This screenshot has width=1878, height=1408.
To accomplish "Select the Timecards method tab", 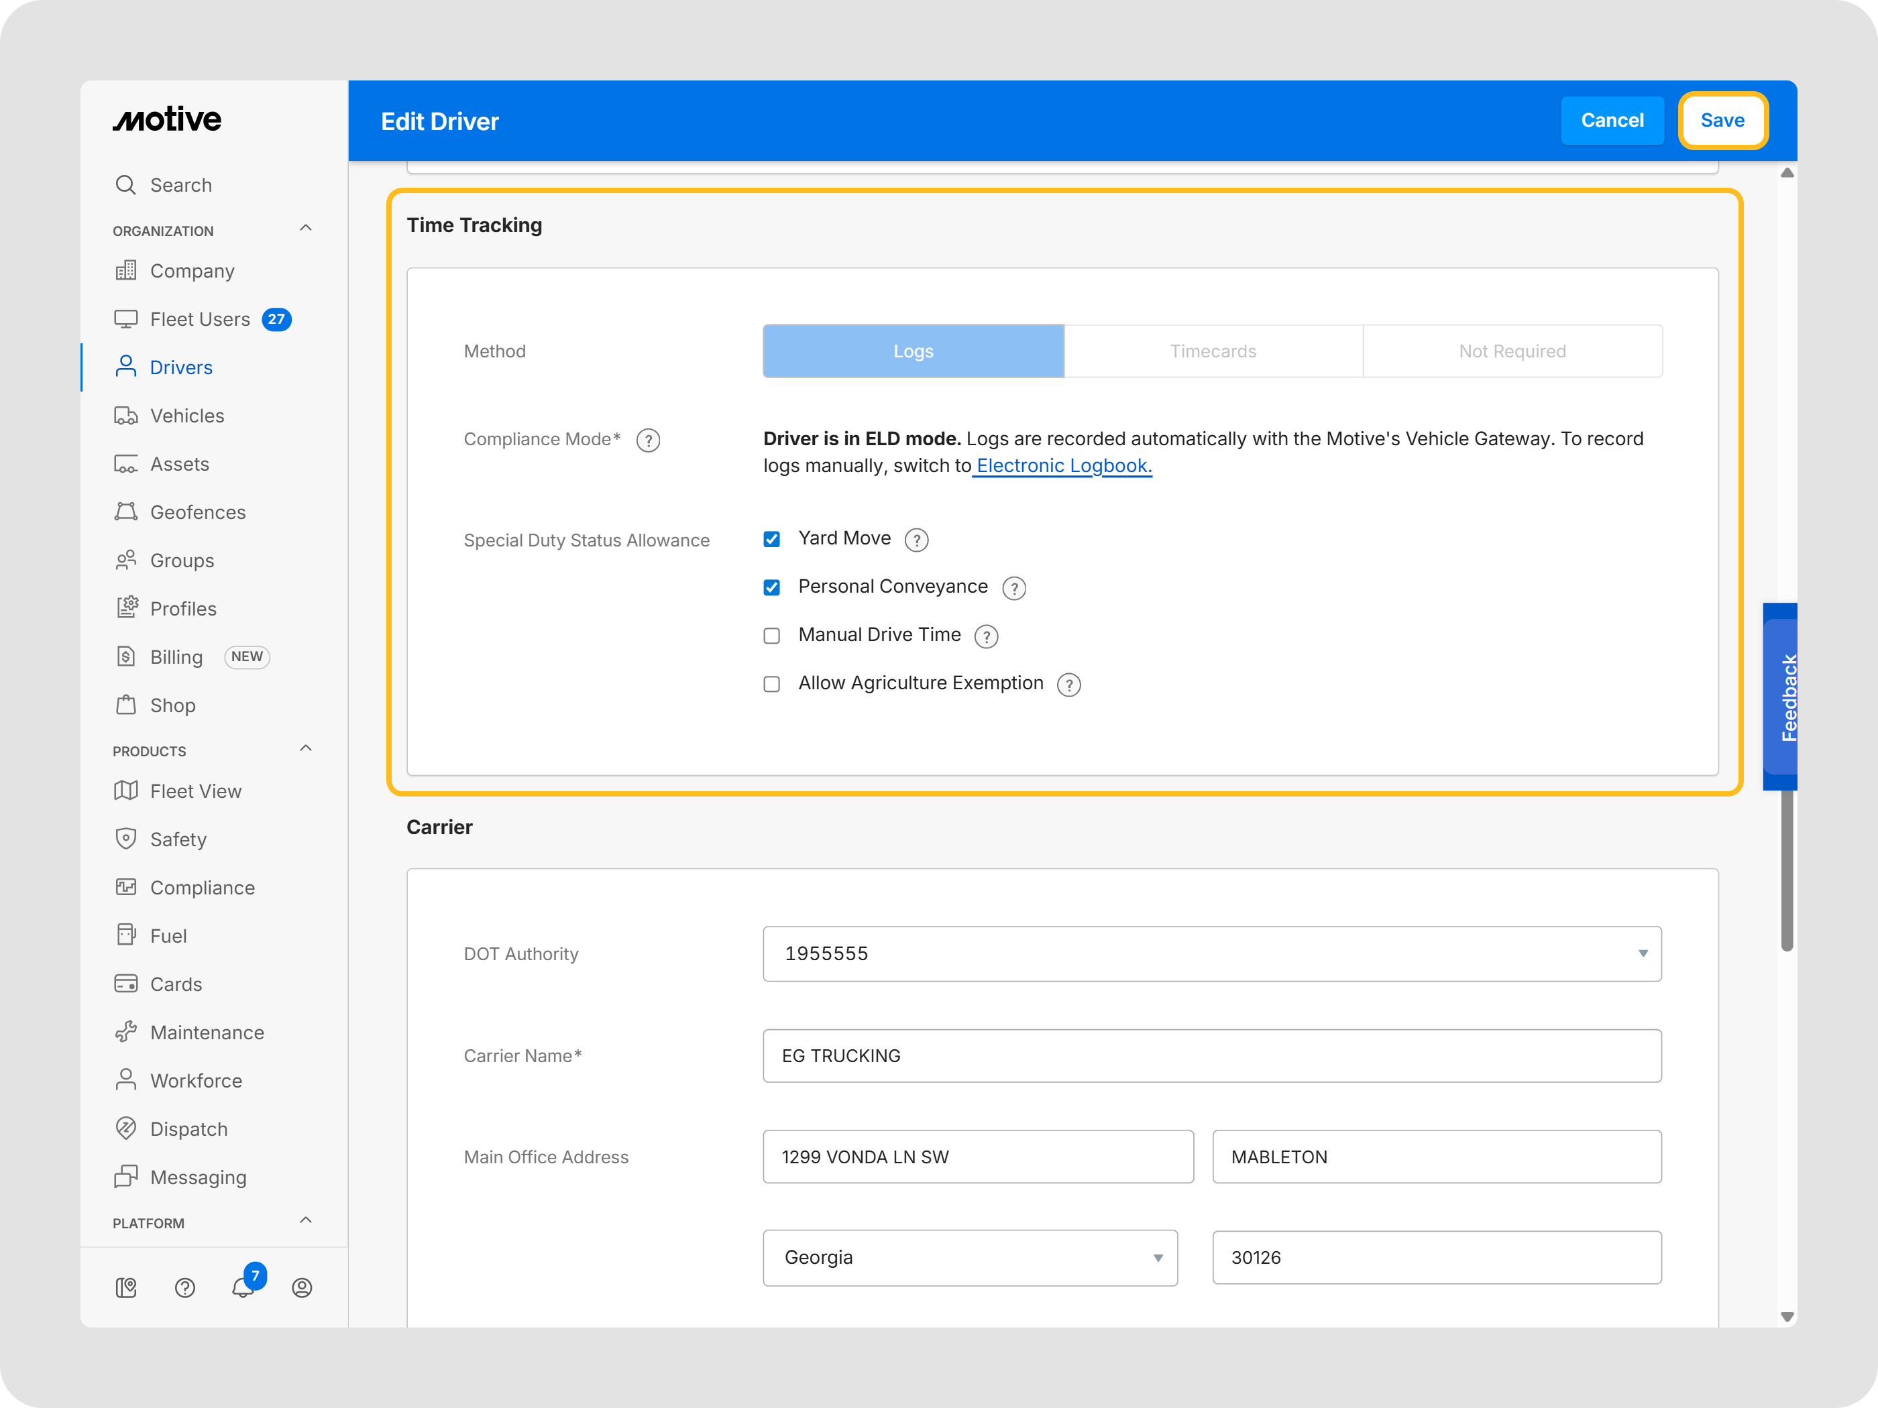I will click(1213, 351).
